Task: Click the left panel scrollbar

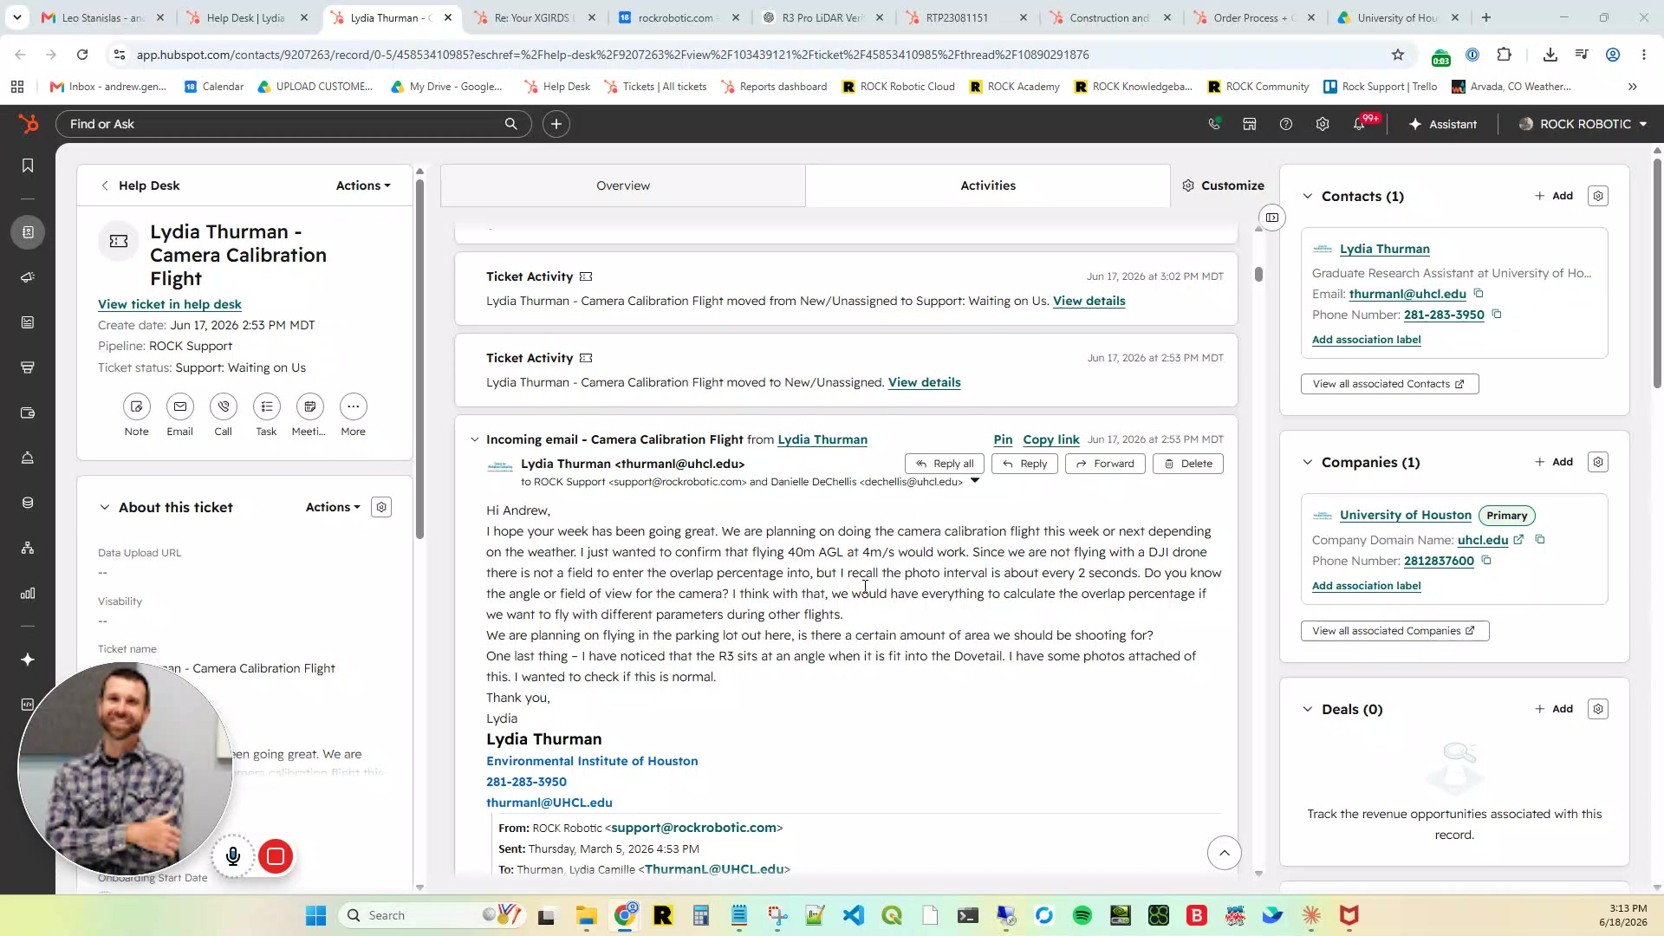Action: (x=419, y=359)
